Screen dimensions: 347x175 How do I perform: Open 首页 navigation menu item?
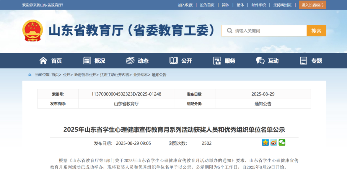tap(56, 61)
